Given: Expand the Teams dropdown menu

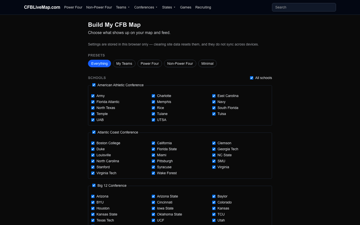Looking at the screenshot, I should [123, 7].
